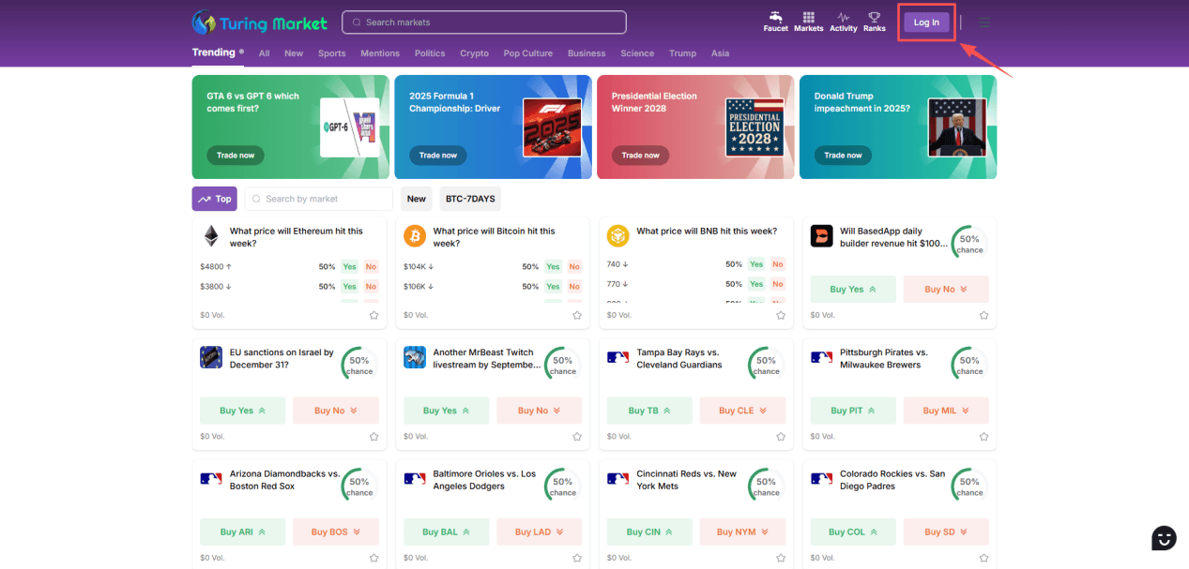Open "What price will Bitcoin hit this week?"
The height and width of the screenshot is (569, 1189).
click(494, 237)
